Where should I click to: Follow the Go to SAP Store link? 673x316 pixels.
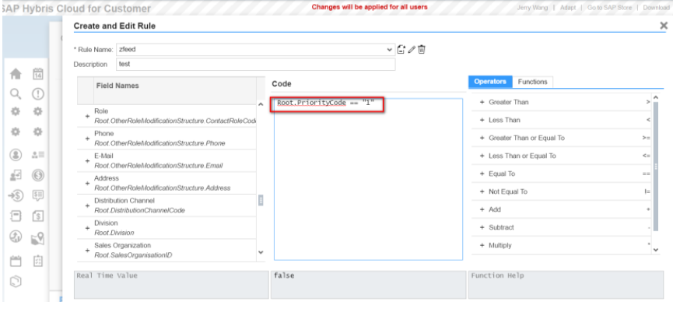point(609,7)
